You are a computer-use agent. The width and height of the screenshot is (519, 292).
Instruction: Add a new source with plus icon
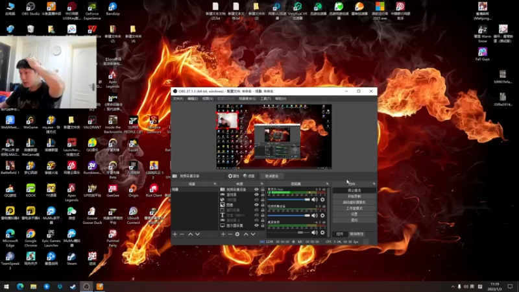(x=223, y=234)
